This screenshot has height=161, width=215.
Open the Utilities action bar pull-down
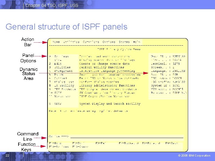[71, 42]
